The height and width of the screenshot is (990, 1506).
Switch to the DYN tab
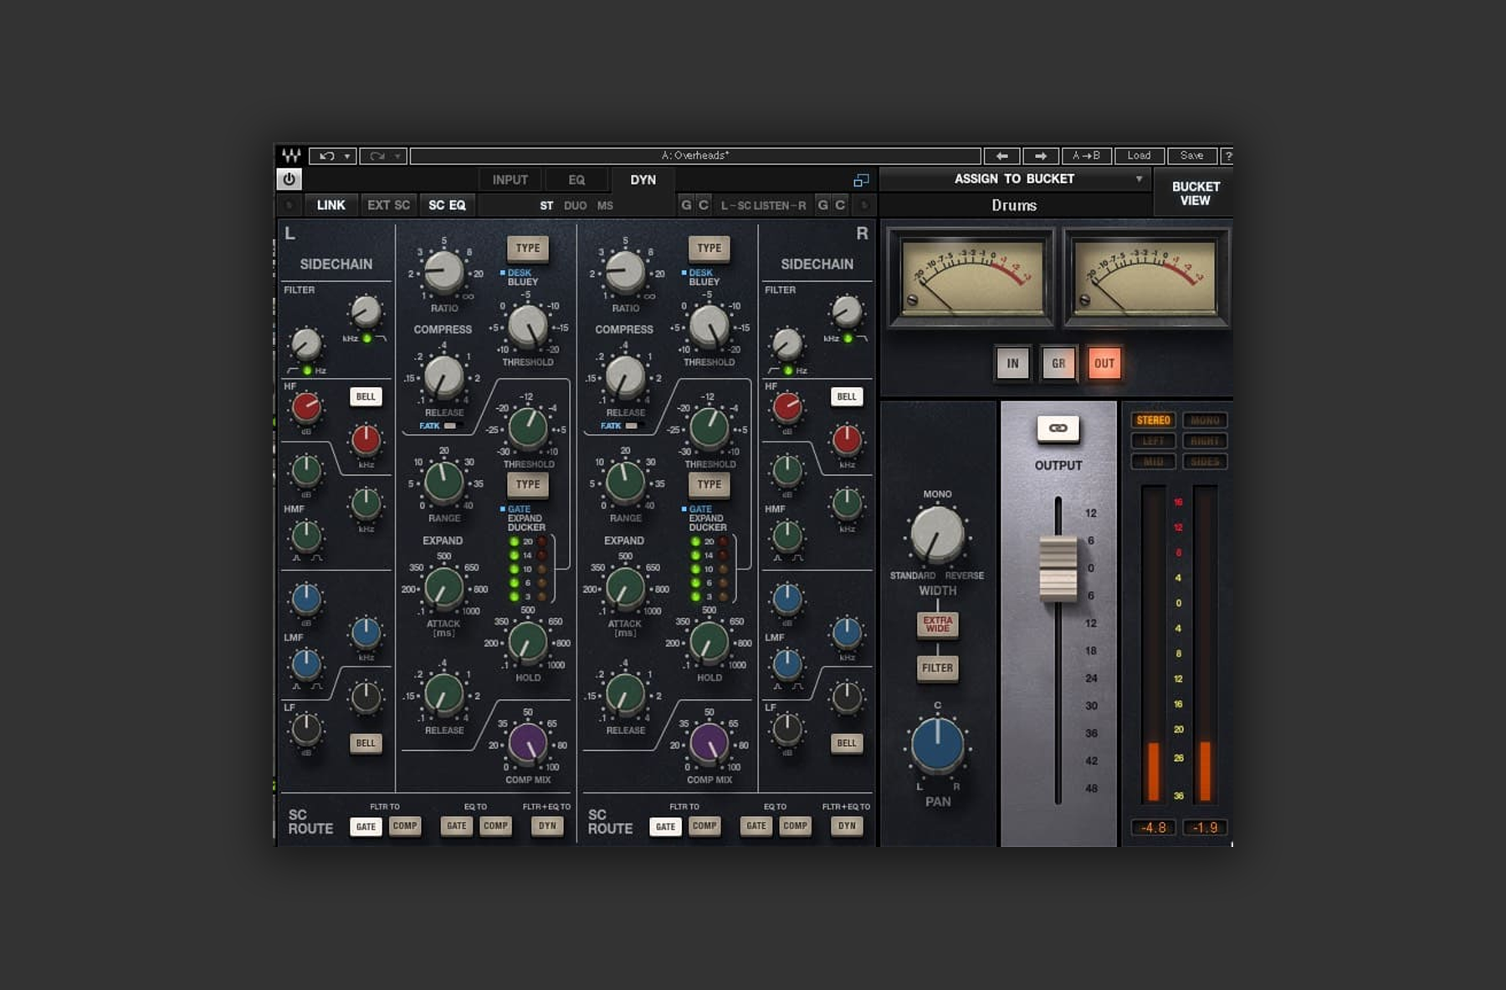click(643, 180)
